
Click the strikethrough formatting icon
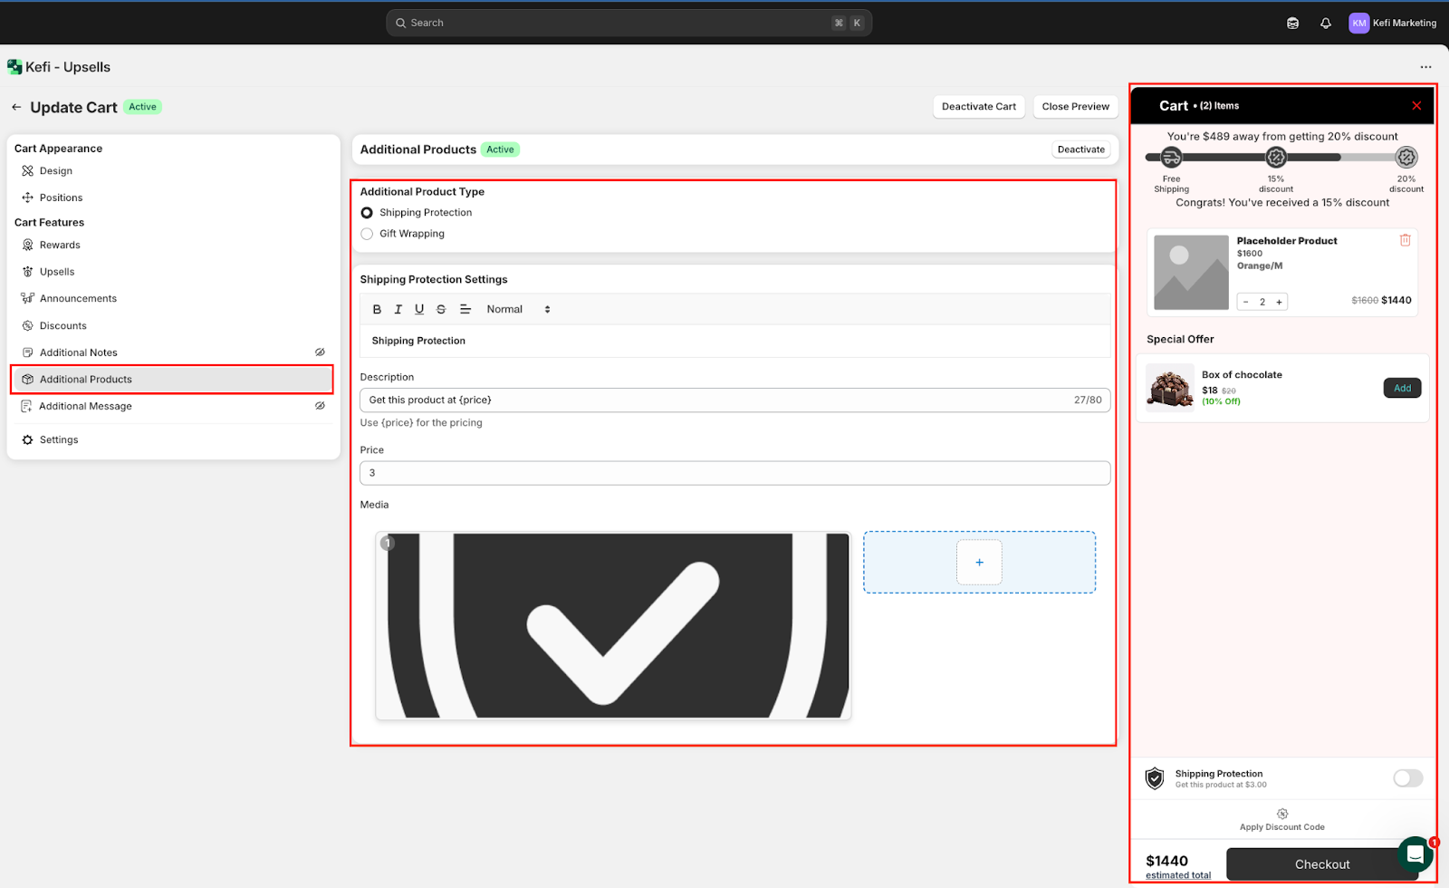pyautogui.click(x=441, y=309)
